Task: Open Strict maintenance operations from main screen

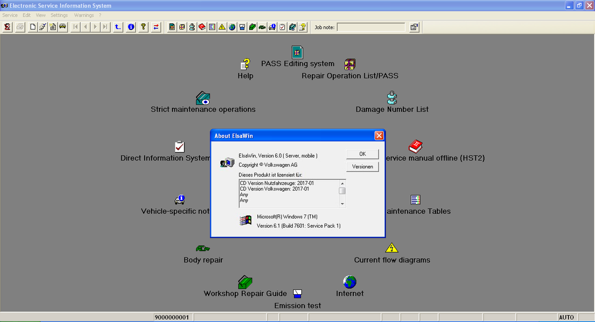Action: (x=203, y=98)
